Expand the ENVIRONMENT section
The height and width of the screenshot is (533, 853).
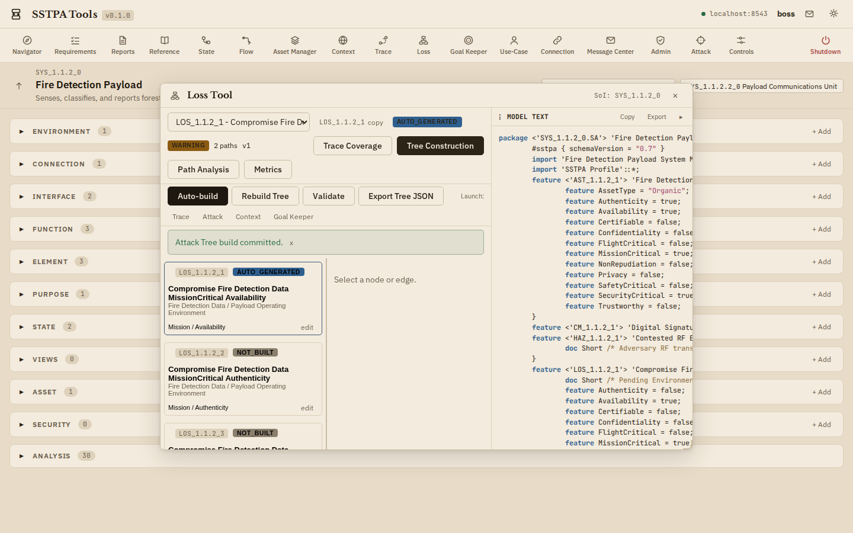pos(21,131)
